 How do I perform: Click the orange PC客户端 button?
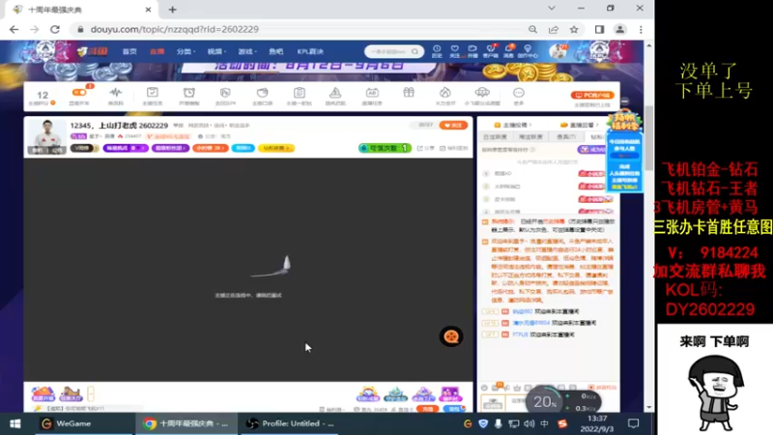click(x=592, y=95)
